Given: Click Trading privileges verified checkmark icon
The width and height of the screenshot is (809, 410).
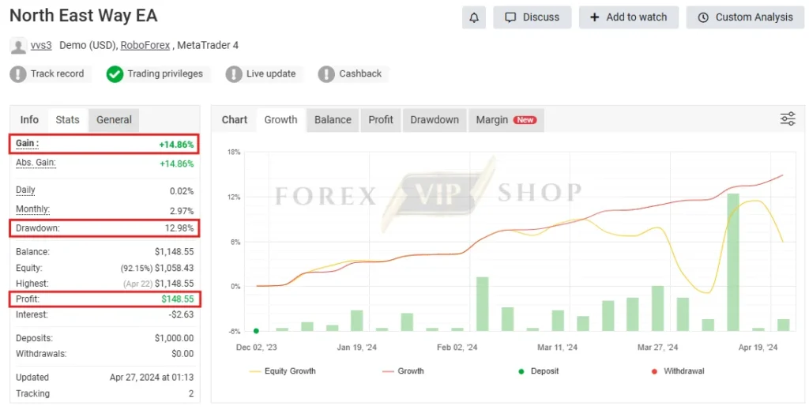Looking at the screenshot, I should tap(115, 73).
